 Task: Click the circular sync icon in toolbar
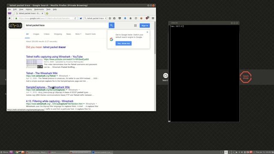pos(136,18)
